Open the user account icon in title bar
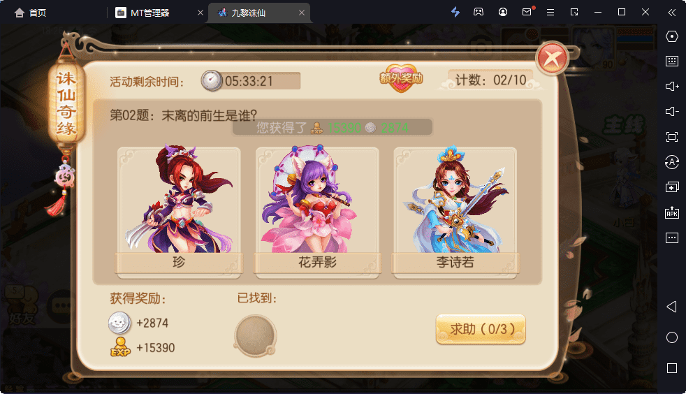686x394 pixels. click(x=503, y=13)
